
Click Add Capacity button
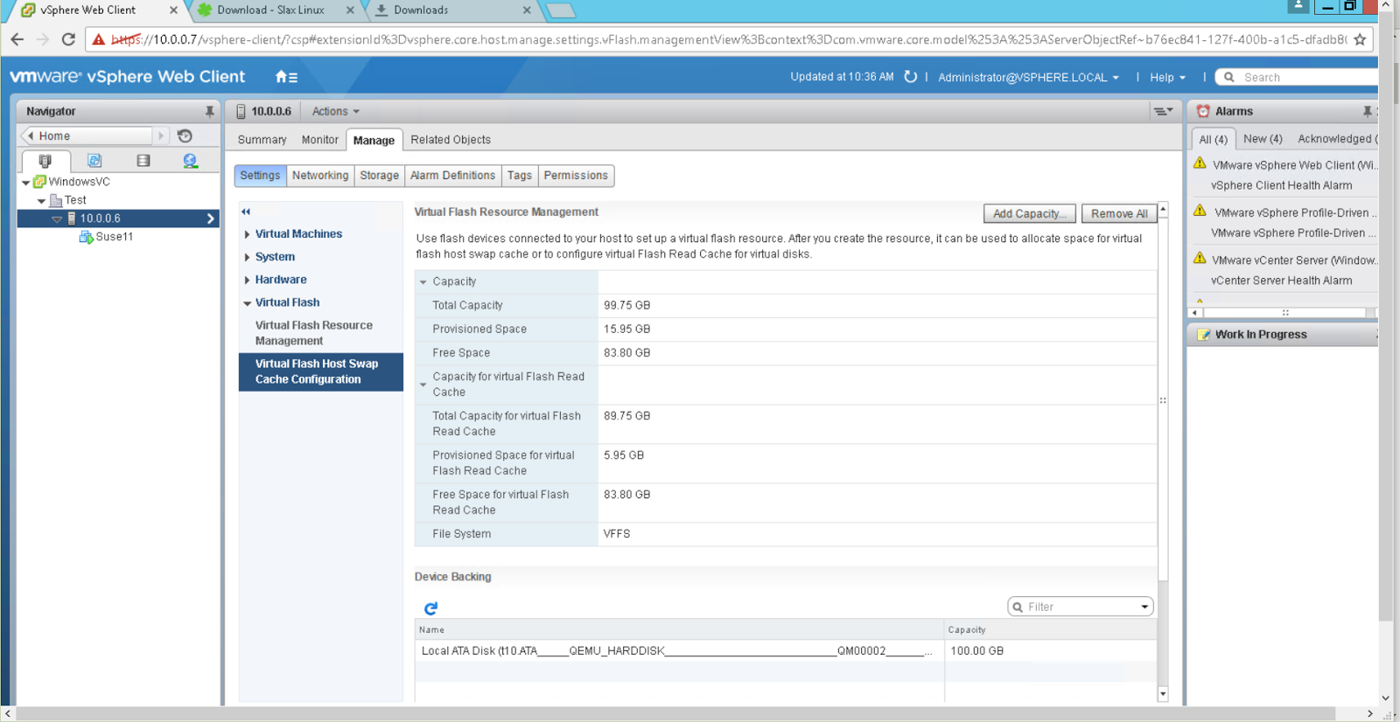point(1030,213)
